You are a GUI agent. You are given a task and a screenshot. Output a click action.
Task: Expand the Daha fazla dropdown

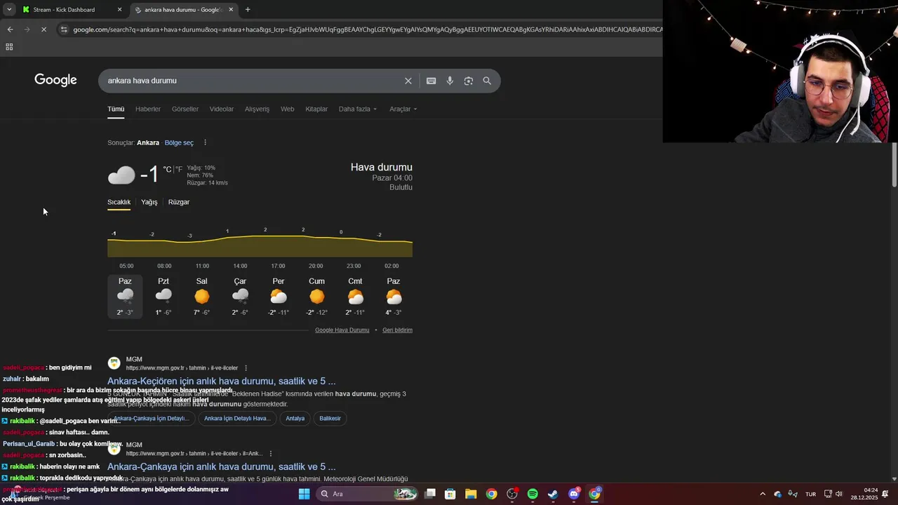pos(358,109)
